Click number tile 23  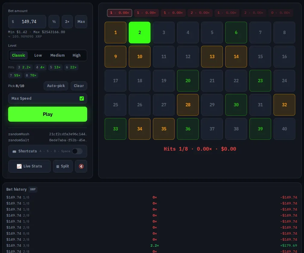pos(260,81)
